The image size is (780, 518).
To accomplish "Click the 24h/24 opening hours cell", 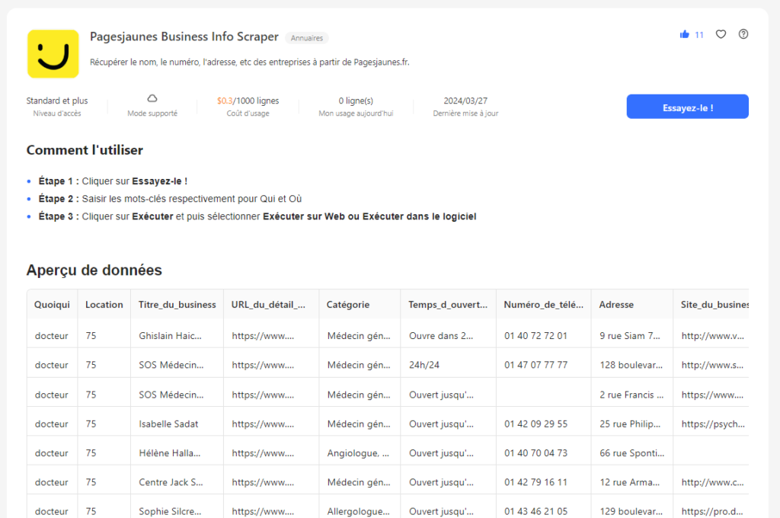I will point(448,365).
